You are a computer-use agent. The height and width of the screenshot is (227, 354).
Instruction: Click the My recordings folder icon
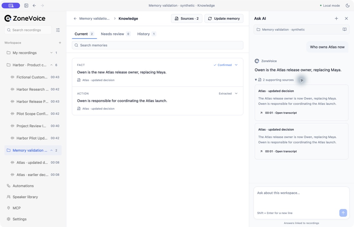coord(9,53)
